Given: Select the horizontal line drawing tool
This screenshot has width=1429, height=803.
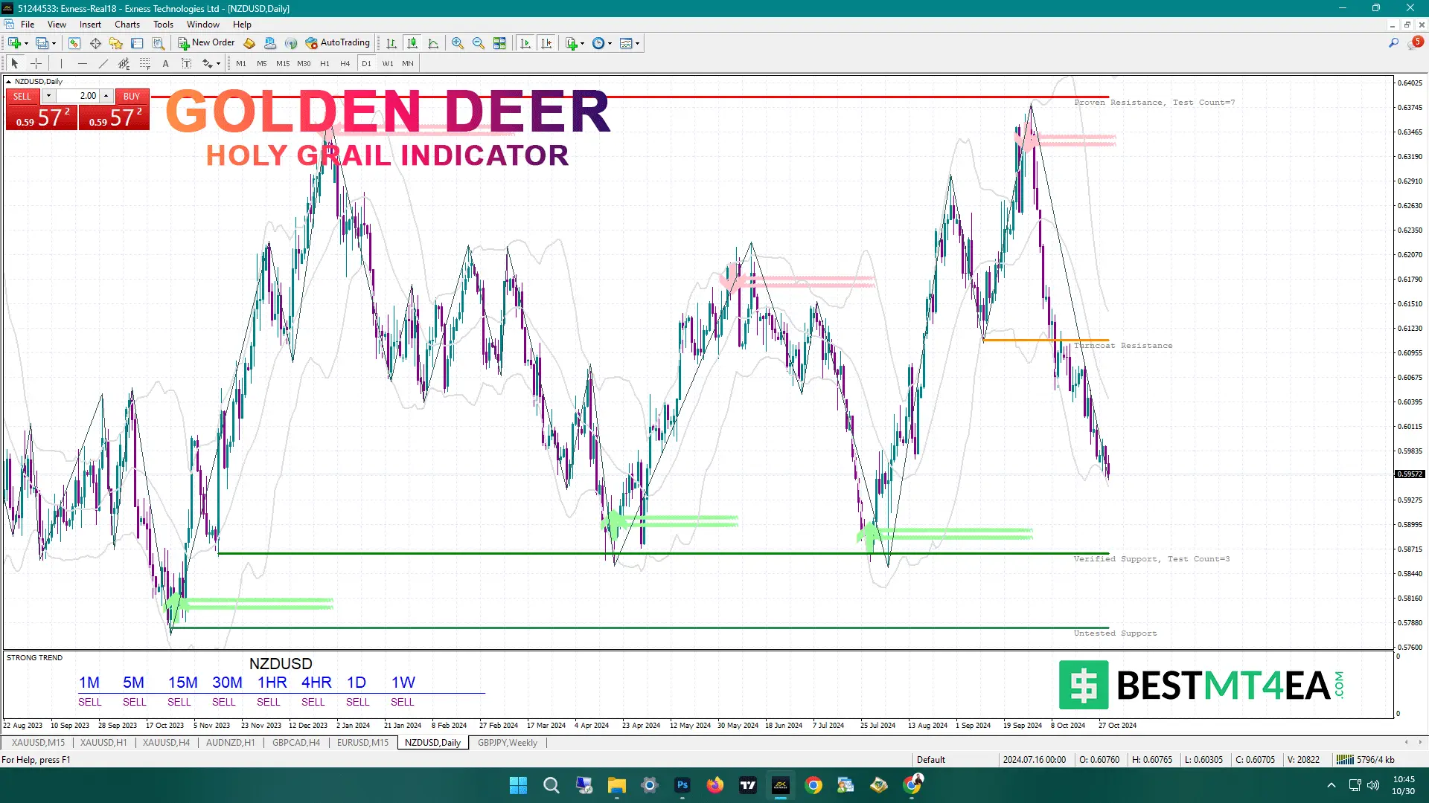Looking at the screenshot, I should pos(82,63).
